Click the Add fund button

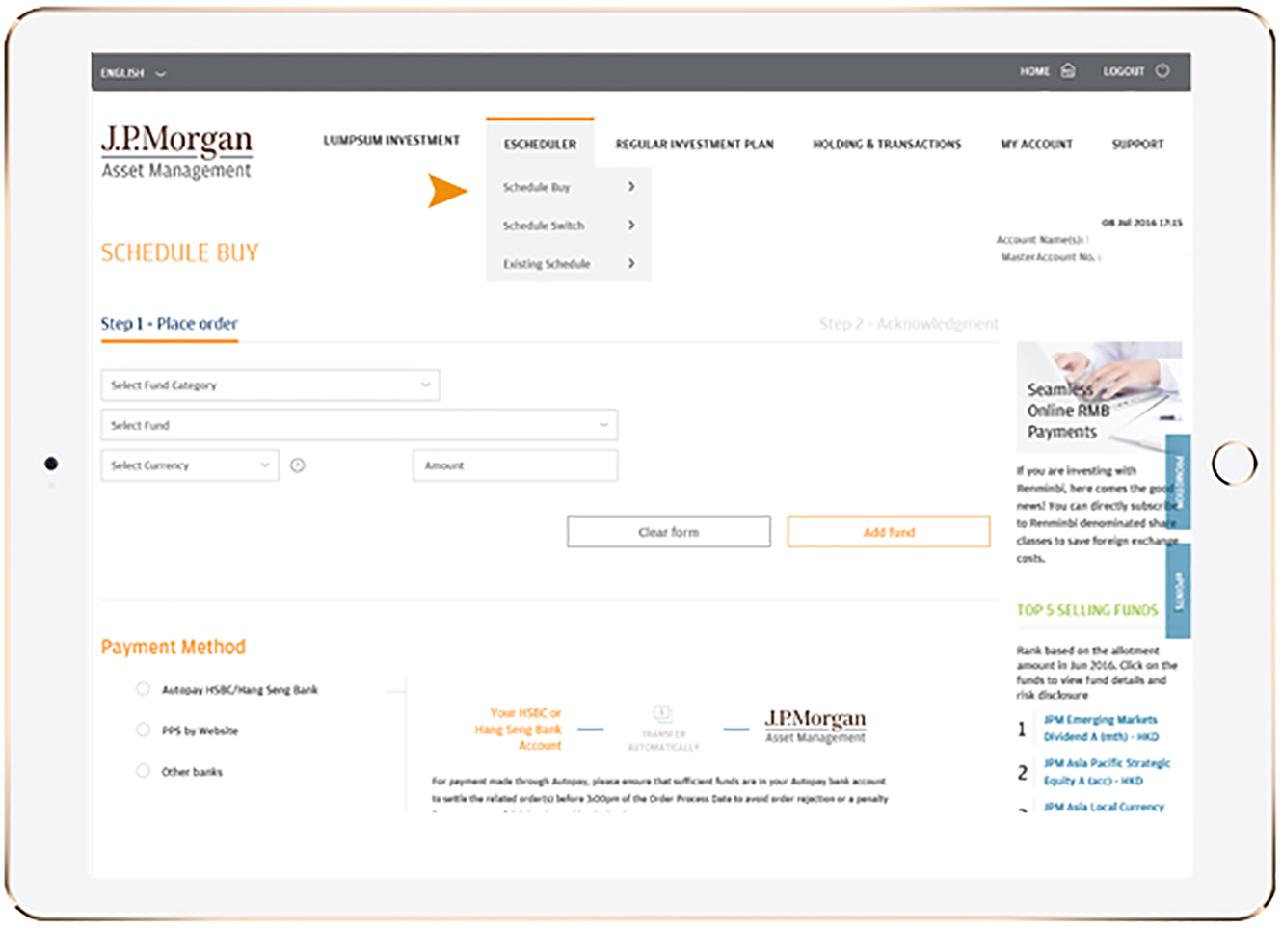[x=888, y=532]
